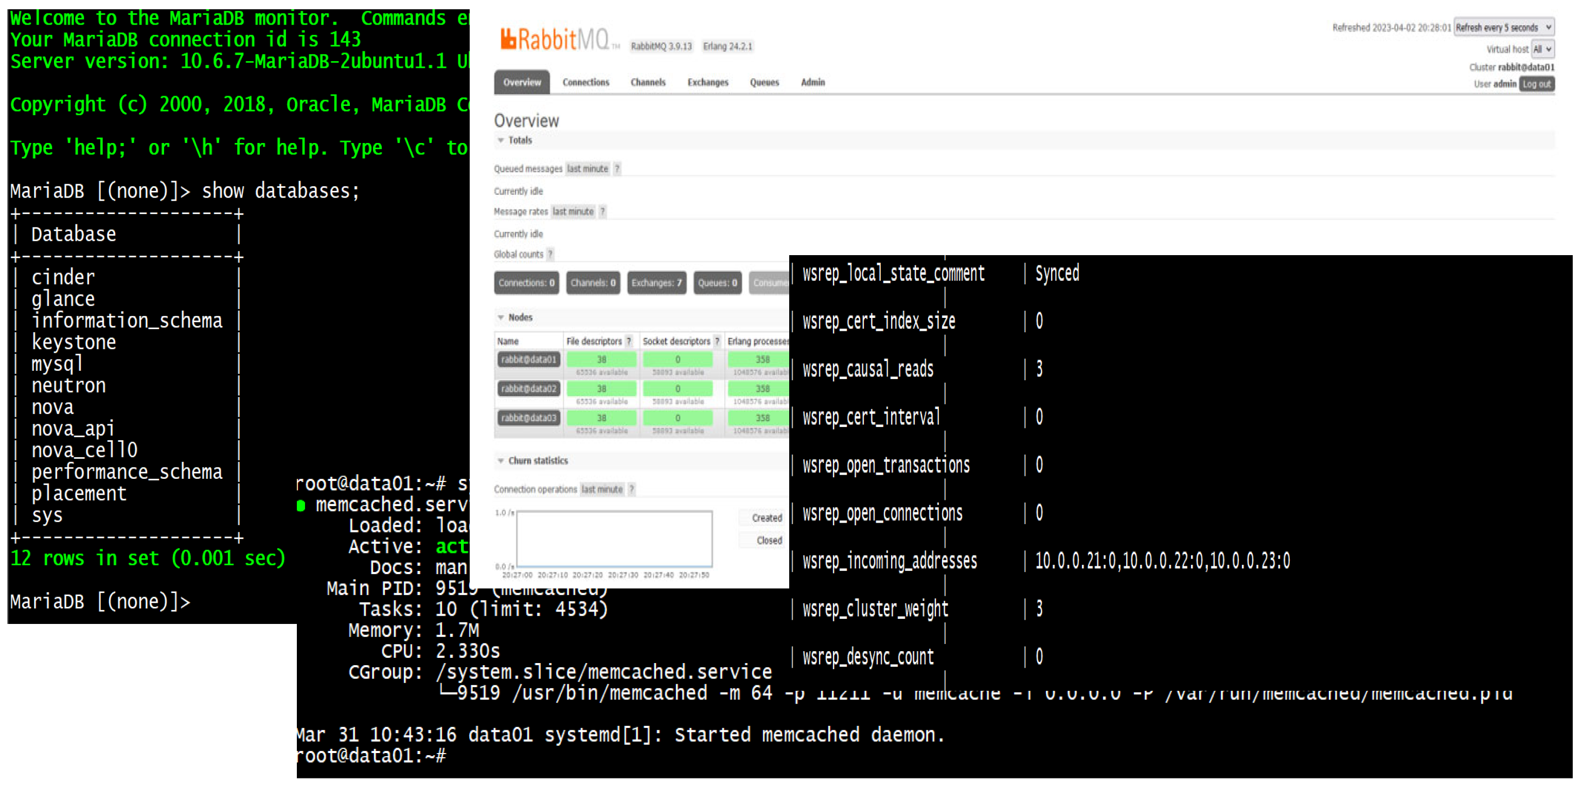Click the Log out button
This screenshot has height=787, width=1582.
click(1537, 84)
